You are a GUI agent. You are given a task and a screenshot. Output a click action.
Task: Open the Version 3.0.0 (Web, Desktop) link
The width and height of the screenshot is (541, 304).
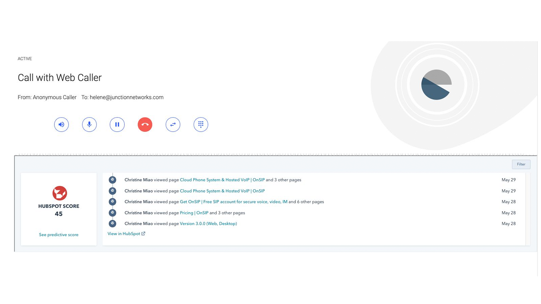tap(208, 224)
